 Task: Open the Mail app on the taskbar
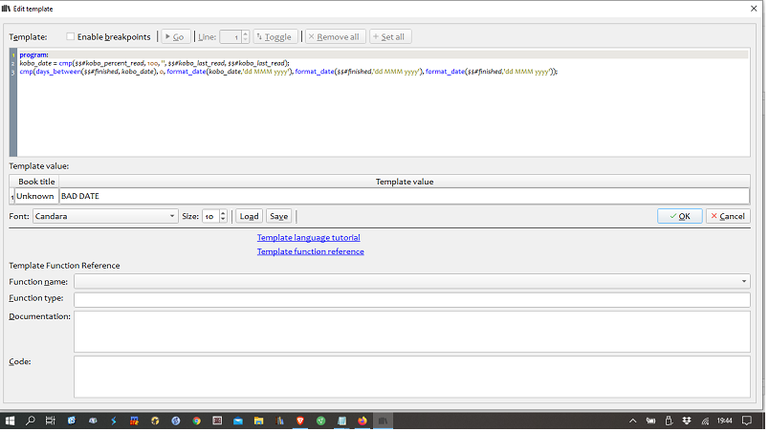(x=238, y=421)
